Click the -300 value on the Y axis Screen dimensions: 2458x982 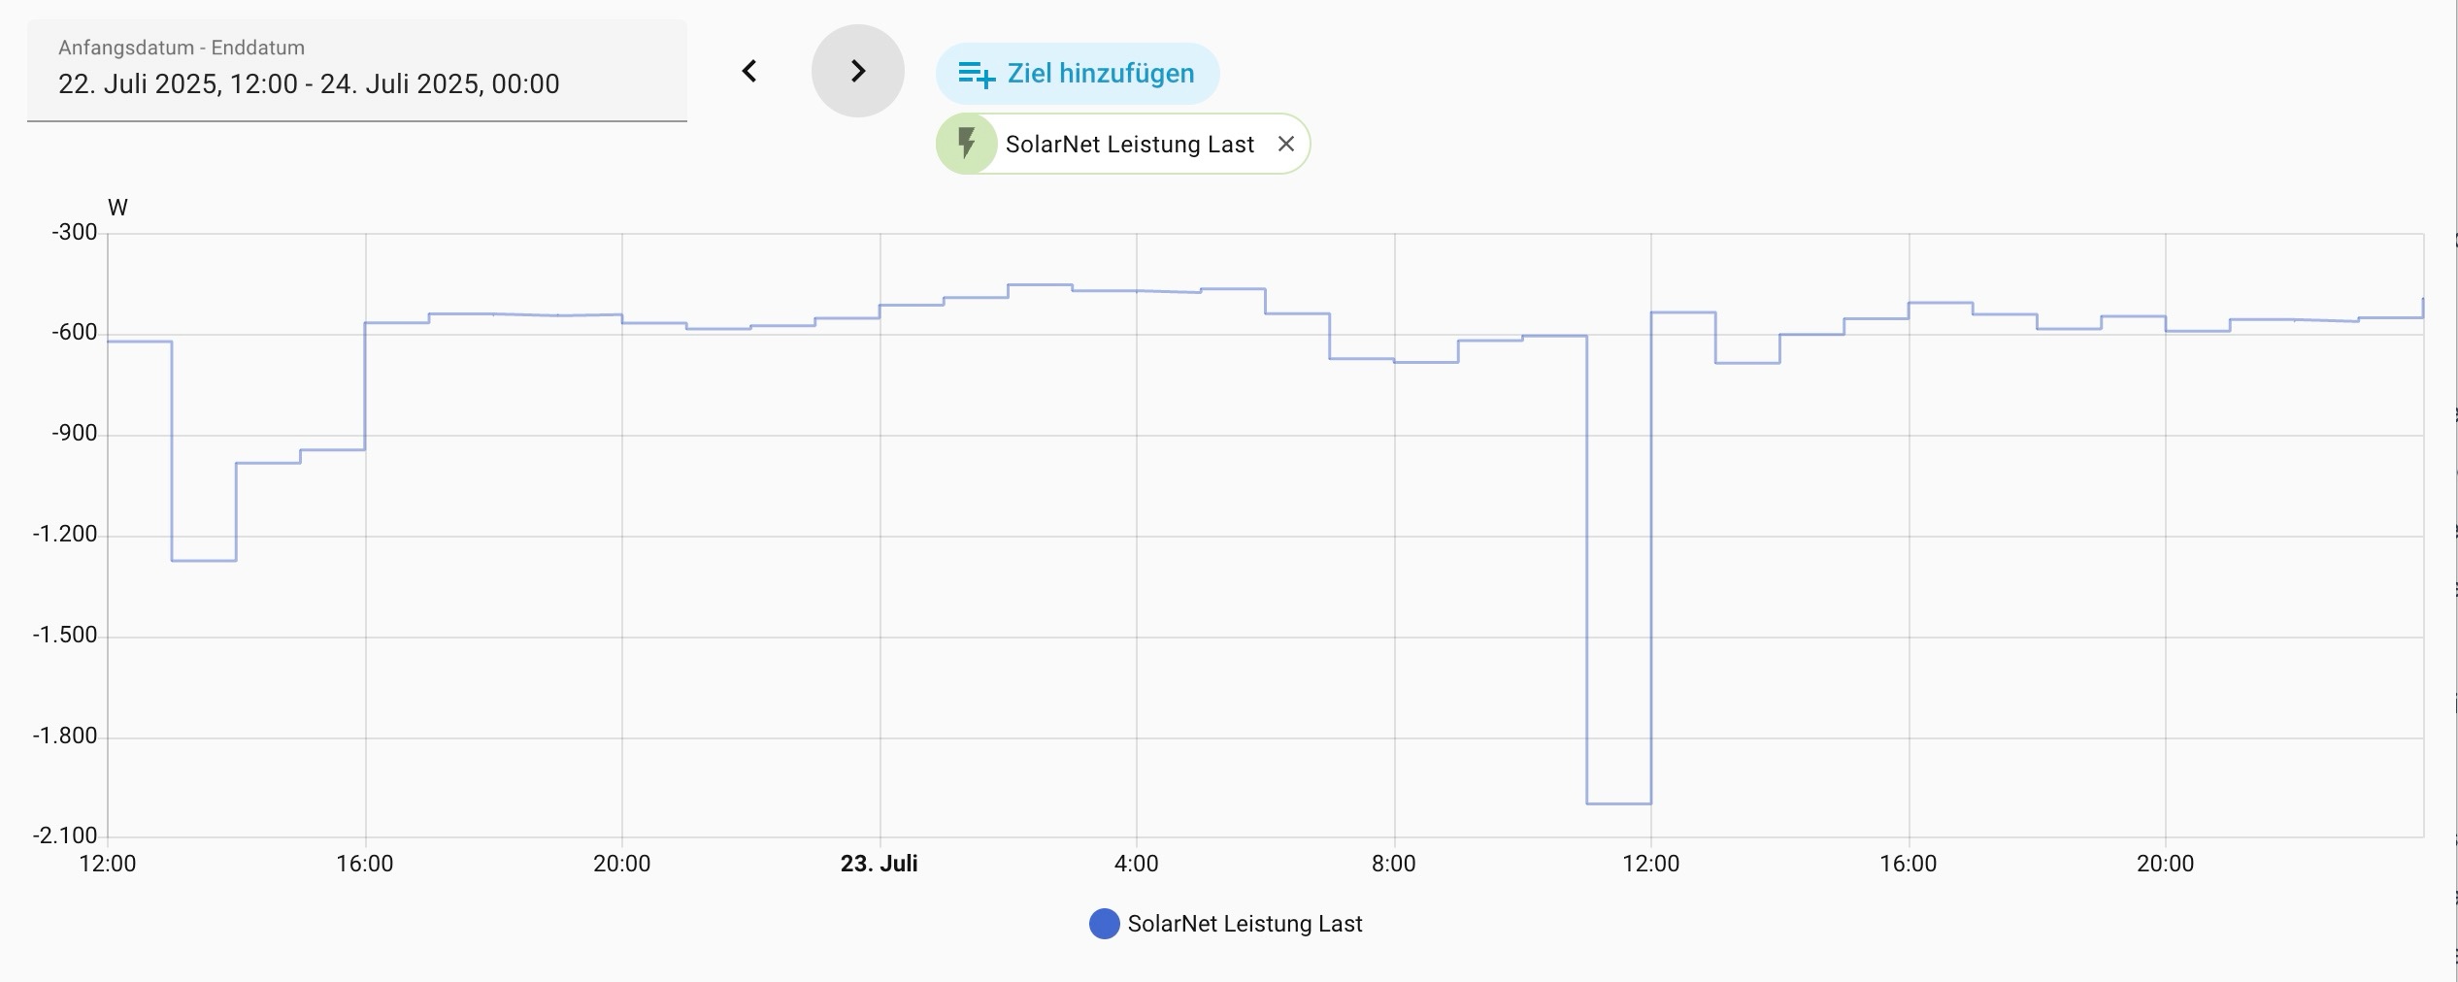pyautogui.click(x=75, y=232)
